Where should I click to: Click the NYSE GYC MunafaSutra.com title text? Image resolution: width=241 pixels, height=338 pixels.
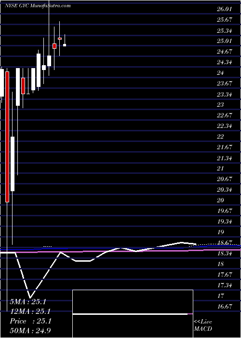click(x=38, y=6)
